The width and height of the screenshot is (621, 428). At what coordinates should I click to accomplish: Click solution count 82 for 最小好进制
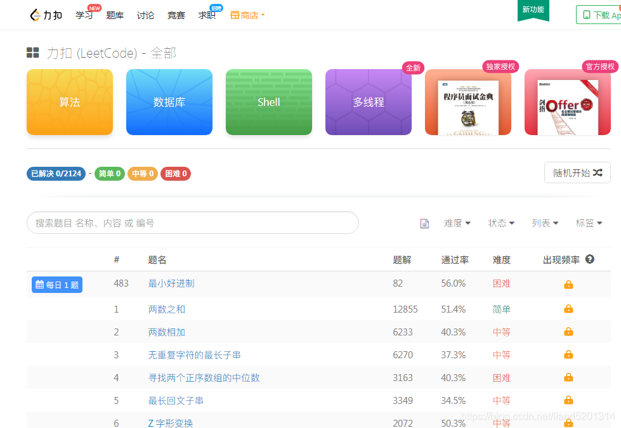click(x=398, y=283)
